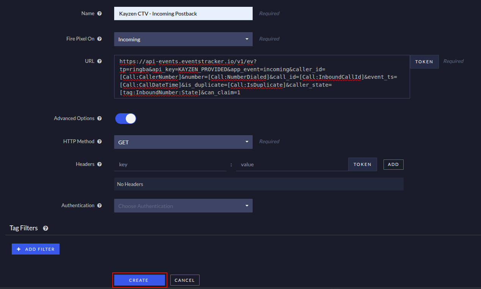Click the TOKEN button in the Headers row

[363, 164]
